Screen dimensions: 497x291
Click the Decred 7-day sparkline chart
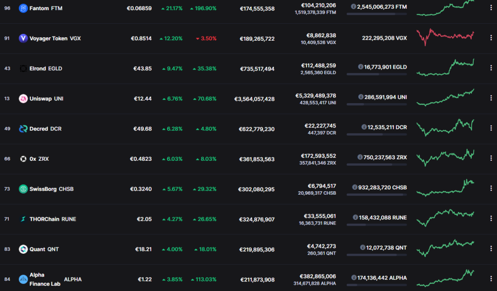(x=445, y=128)
